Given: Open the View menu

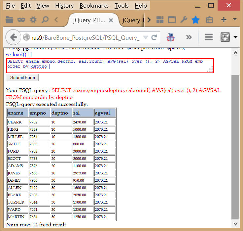Looking at the screenshot, I should coord(43,6).
